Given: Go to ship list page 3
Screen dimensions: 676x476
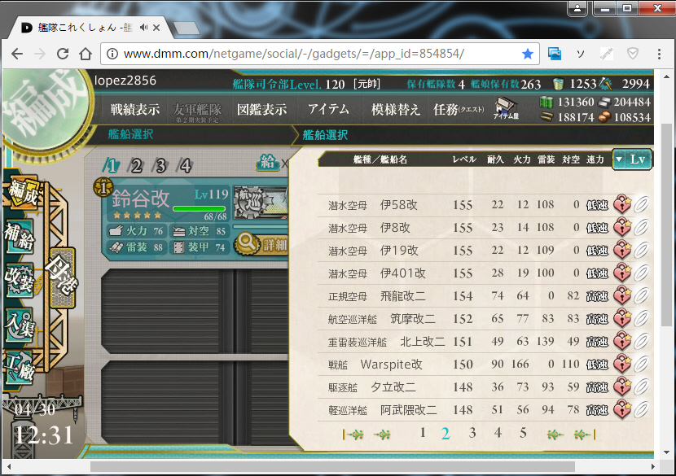Looking at the screenshot, I should pos(472,433).
